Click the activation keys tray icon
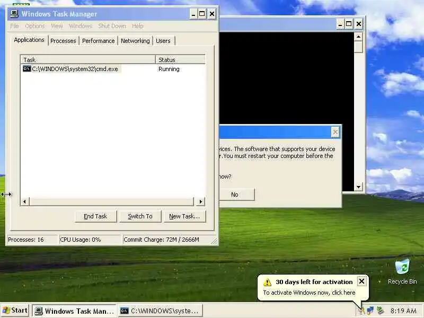The image size is (424, 318). 361,311
